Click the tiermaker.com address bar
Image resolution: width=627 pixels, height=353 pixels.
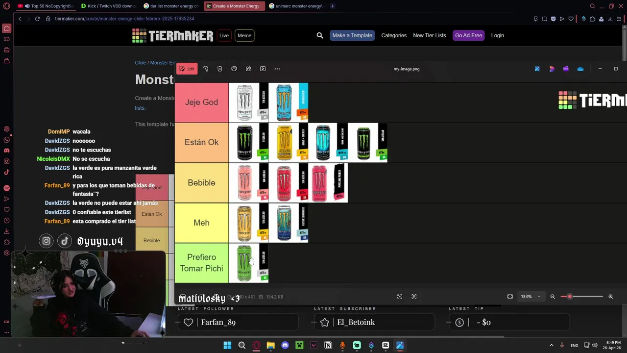point(124,19)
